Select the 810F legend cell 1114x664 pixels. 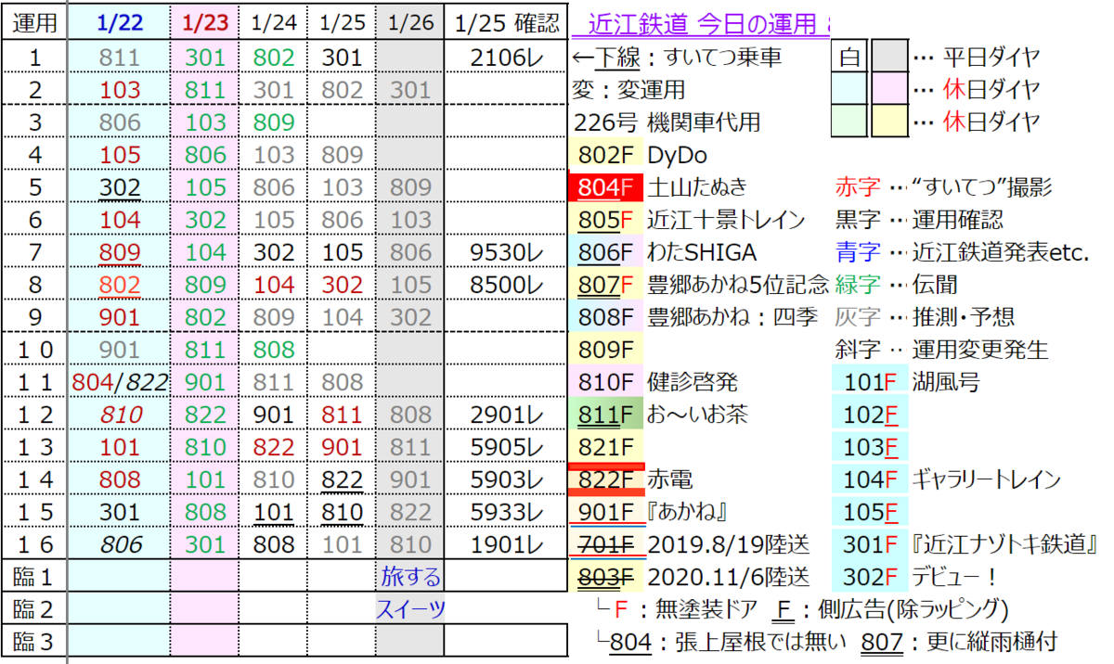coord(605,382)
